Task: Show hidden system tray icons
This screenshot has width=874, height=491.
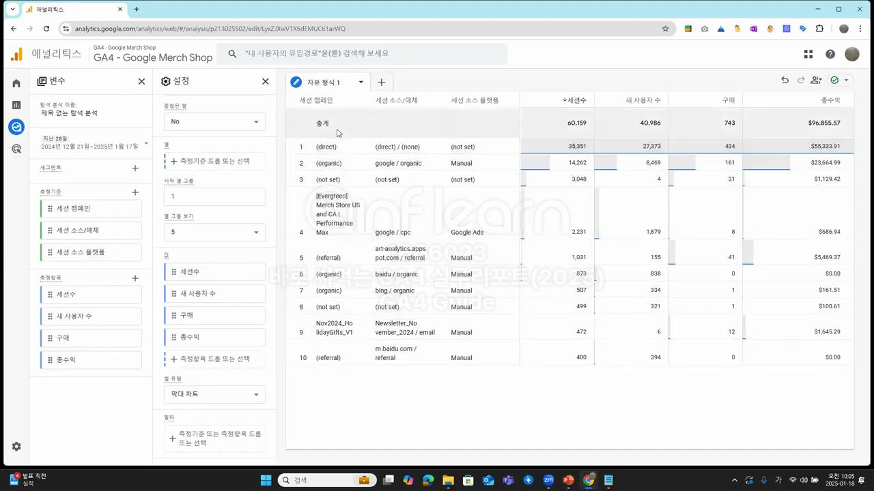Action: click(735, 480)
